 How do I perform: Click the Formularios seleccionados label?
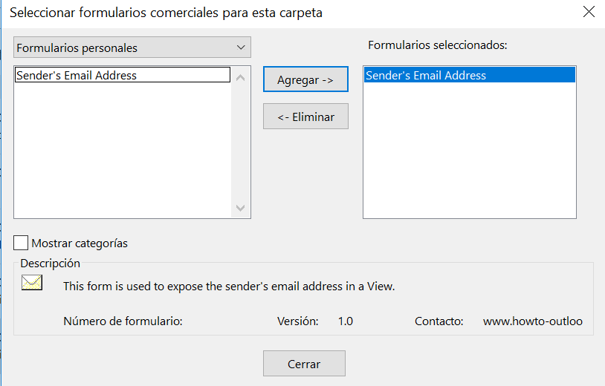[x=438, y=45]
